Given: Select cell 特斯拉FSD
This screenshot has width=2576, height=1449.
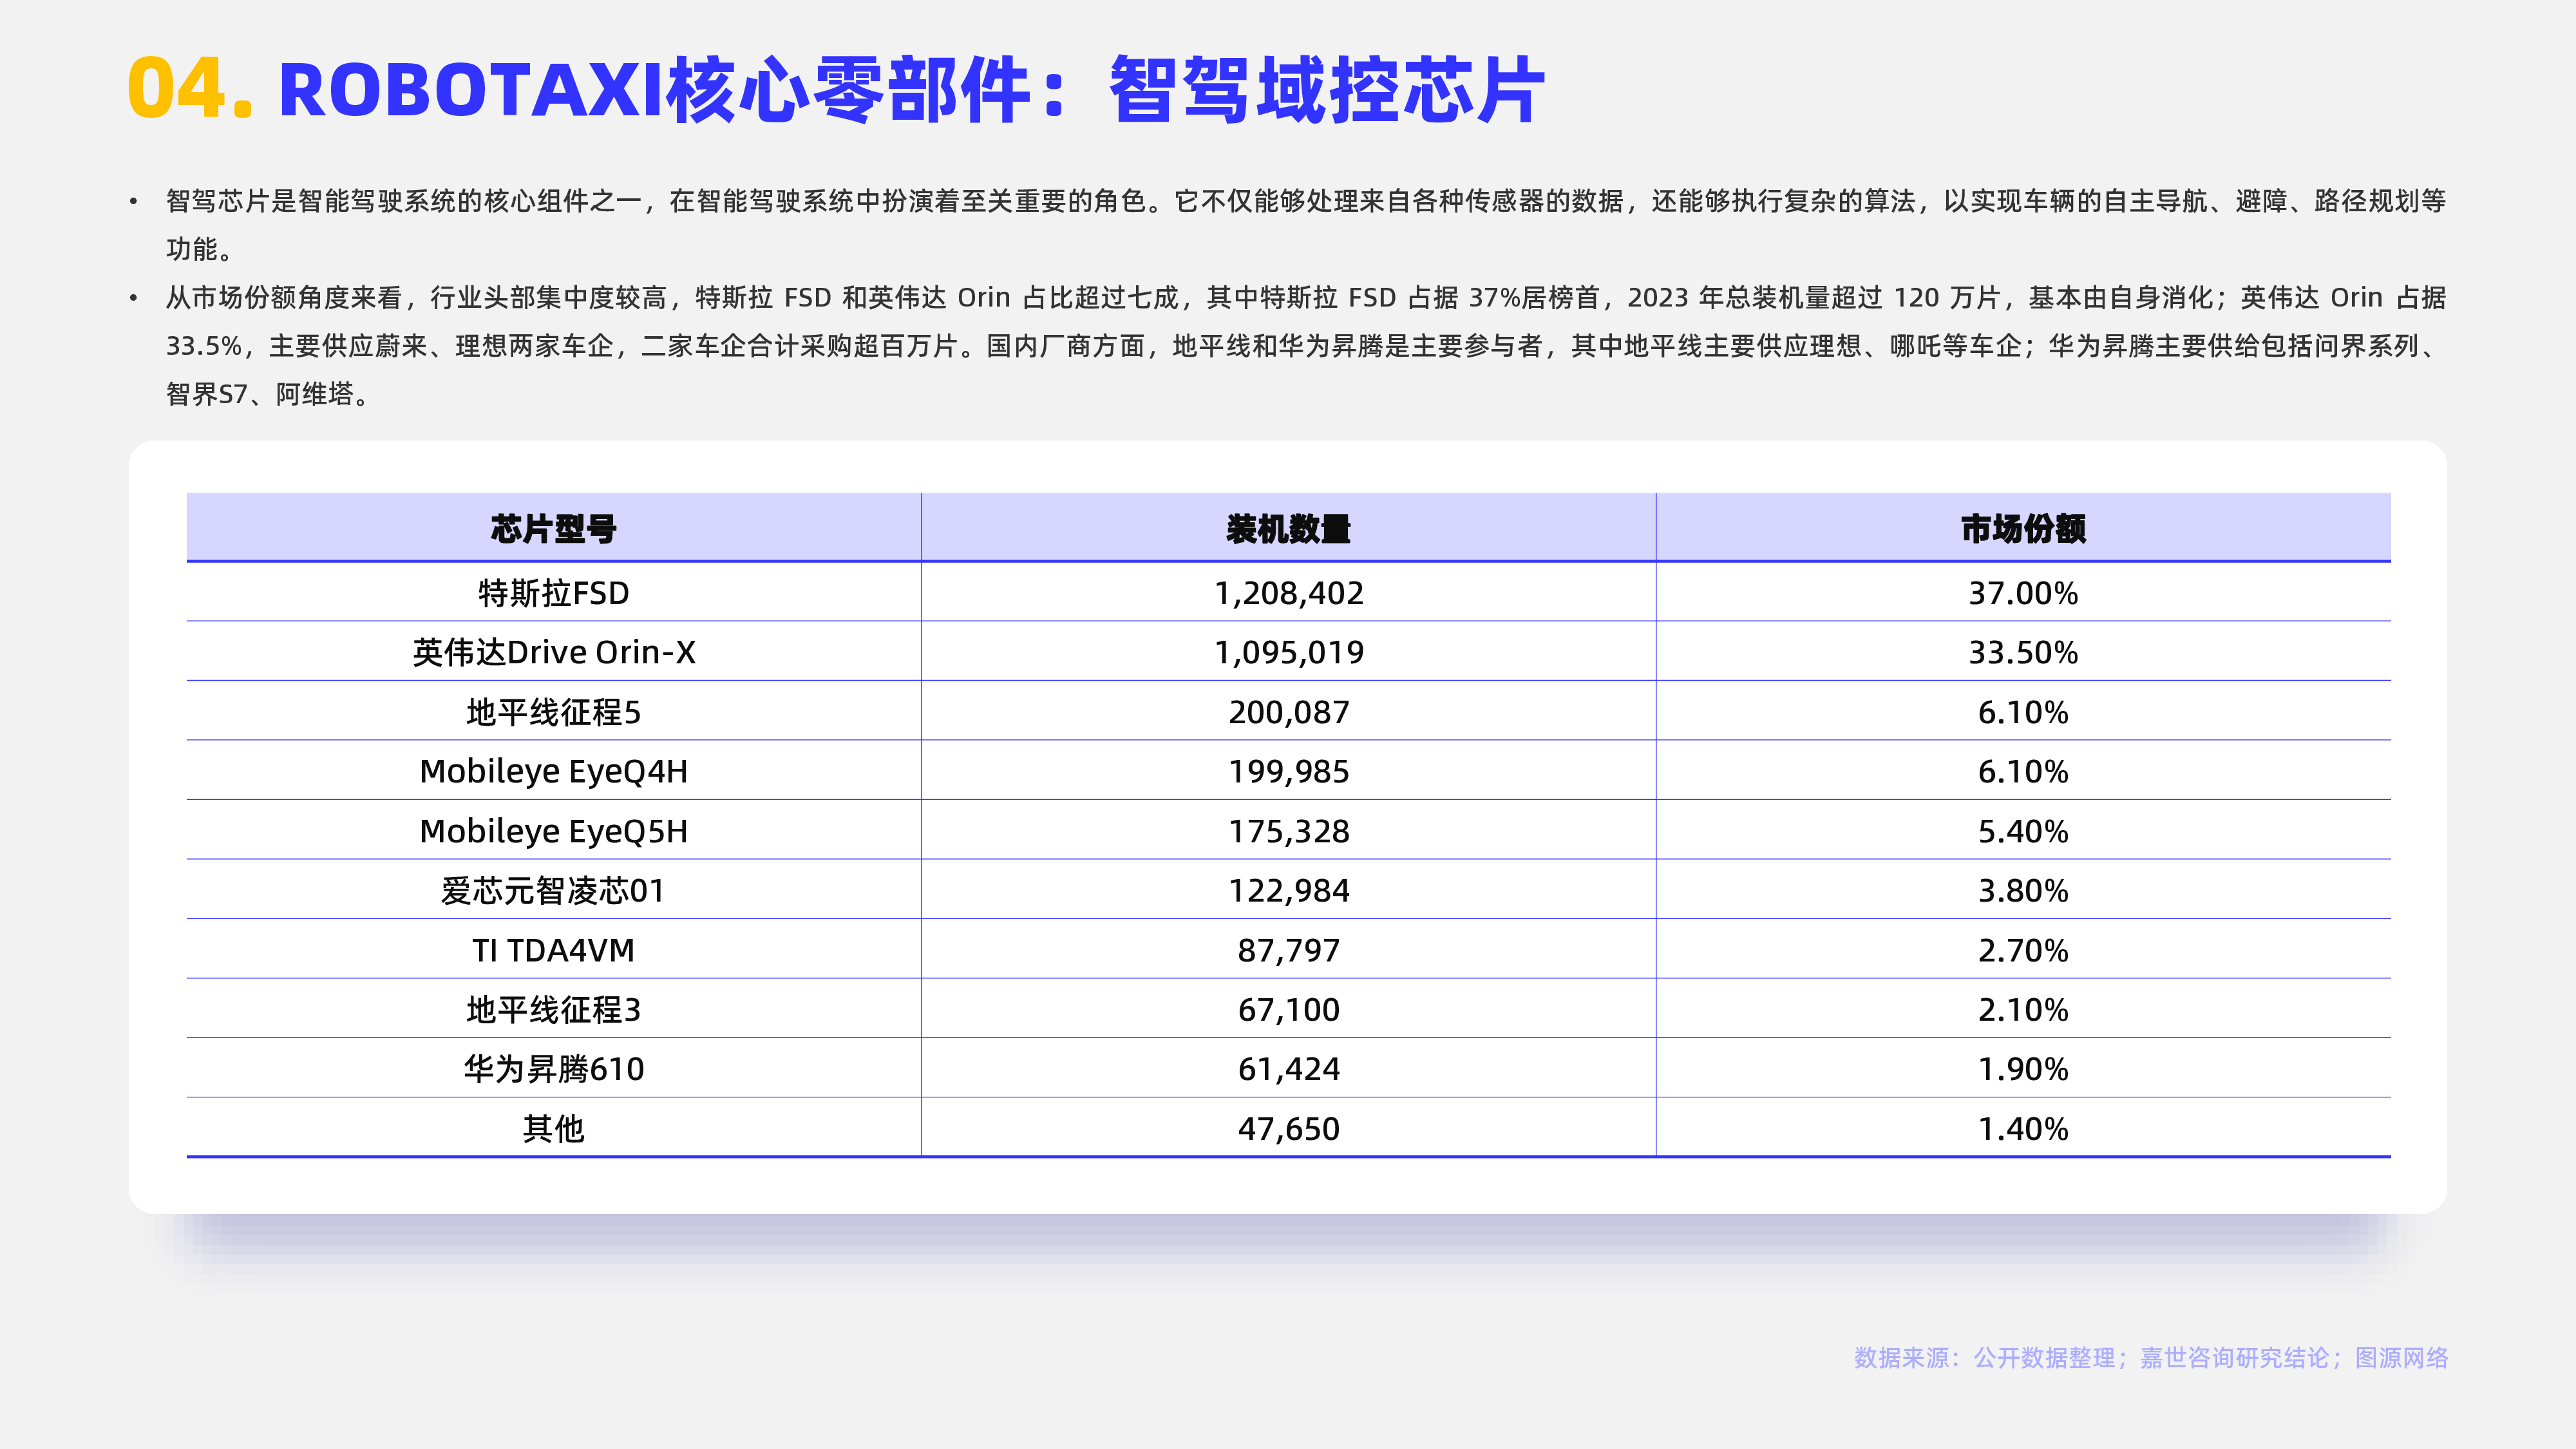Looking at the screenshot, I should tap(553, 593).
